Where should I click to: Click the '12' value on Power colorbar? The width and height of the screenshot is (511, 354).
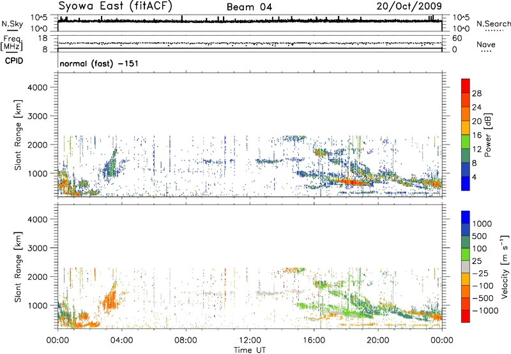[x=477, y=150]
